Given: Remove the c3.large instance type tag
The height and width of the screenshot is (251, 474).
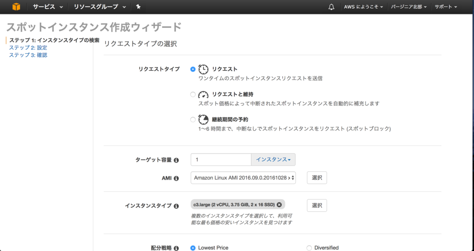Looking at the screenshot, I should coord(279,205).
